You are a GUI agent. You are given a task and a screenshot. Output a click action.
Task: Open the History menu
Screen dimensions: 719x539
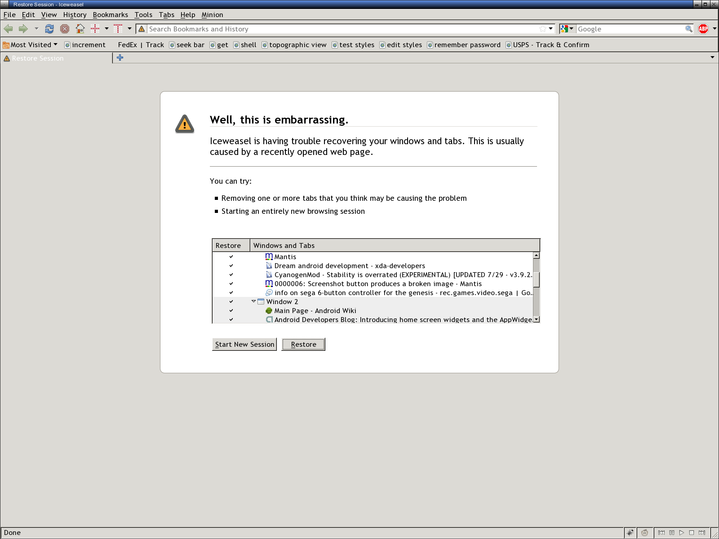(x=75, y=15)
